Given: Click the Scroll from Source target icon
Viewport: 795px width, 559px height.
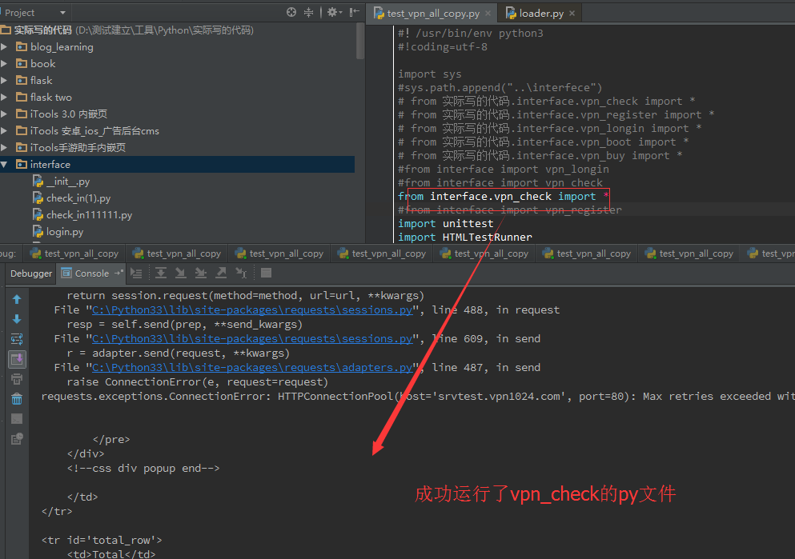Looking at the screenshot, I should 291,12.
